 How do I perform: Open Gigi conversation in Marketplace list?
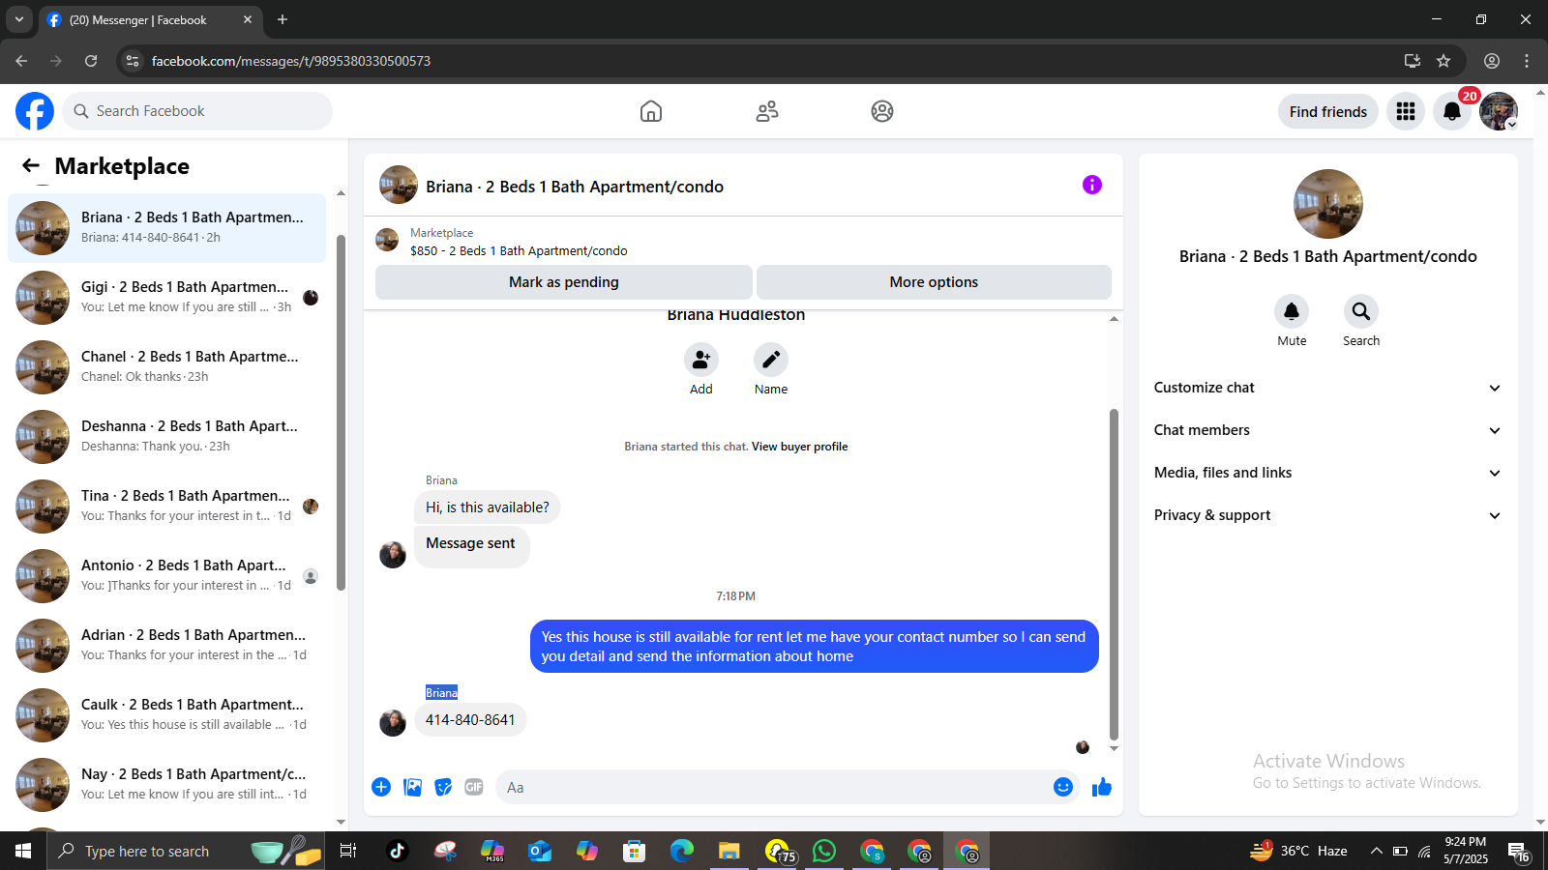166,298
